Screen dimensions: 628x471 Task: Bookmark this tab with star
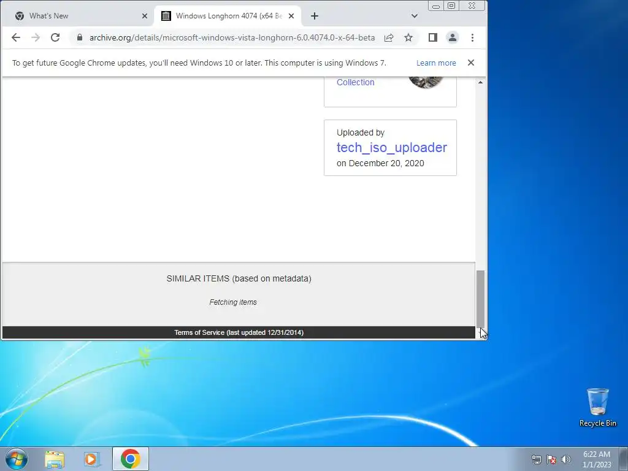[408, 37]
